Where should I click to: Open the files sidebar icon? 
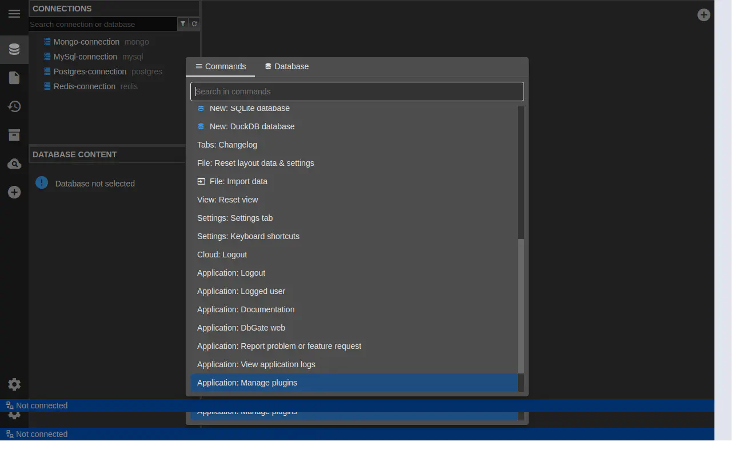tap(14, 78)
